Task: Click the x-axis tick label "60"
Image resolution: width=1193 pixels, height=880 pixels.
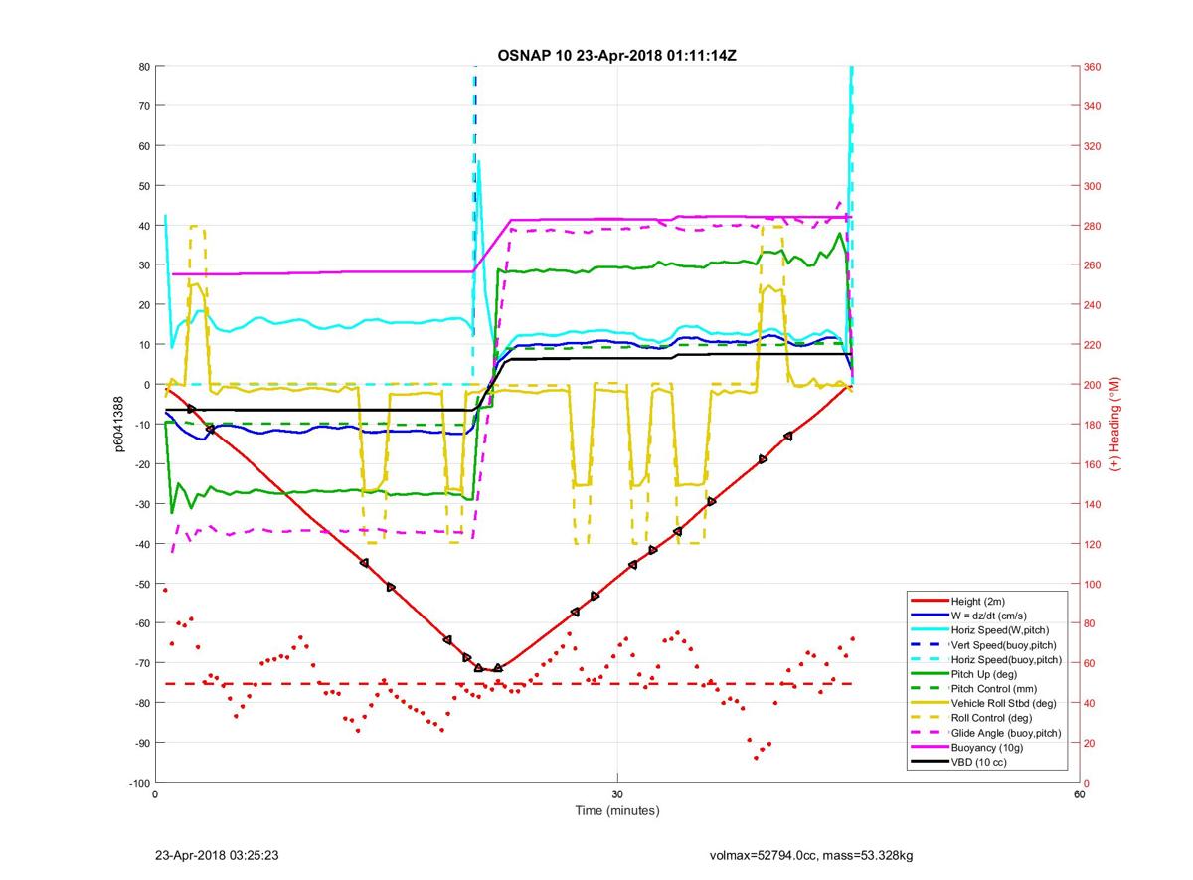Action: pos(1079,794)
